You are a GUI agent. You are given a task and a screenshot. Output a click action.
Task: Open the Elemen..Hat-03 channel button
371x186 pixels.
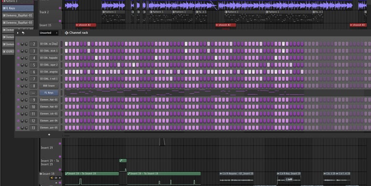click(x=49, y=107)
